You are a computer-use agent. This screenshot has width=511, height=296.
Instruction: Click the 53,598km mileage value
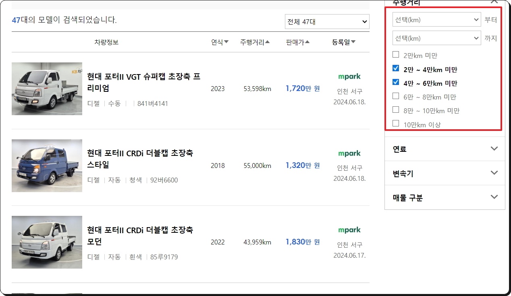pos(258,89)
